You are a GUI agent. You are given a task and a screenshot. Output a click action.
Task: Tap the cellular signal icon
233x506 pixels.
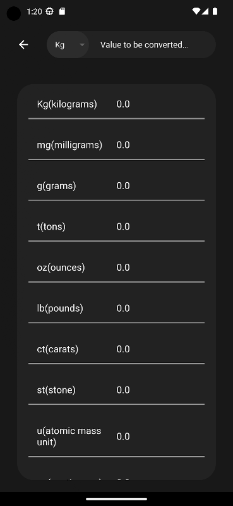(x=205, y=11)
